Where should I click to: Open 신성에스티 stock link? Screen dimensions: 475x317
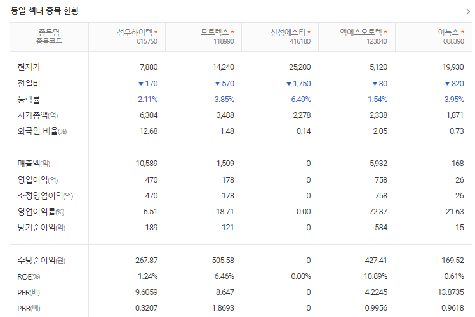[288, 32]
